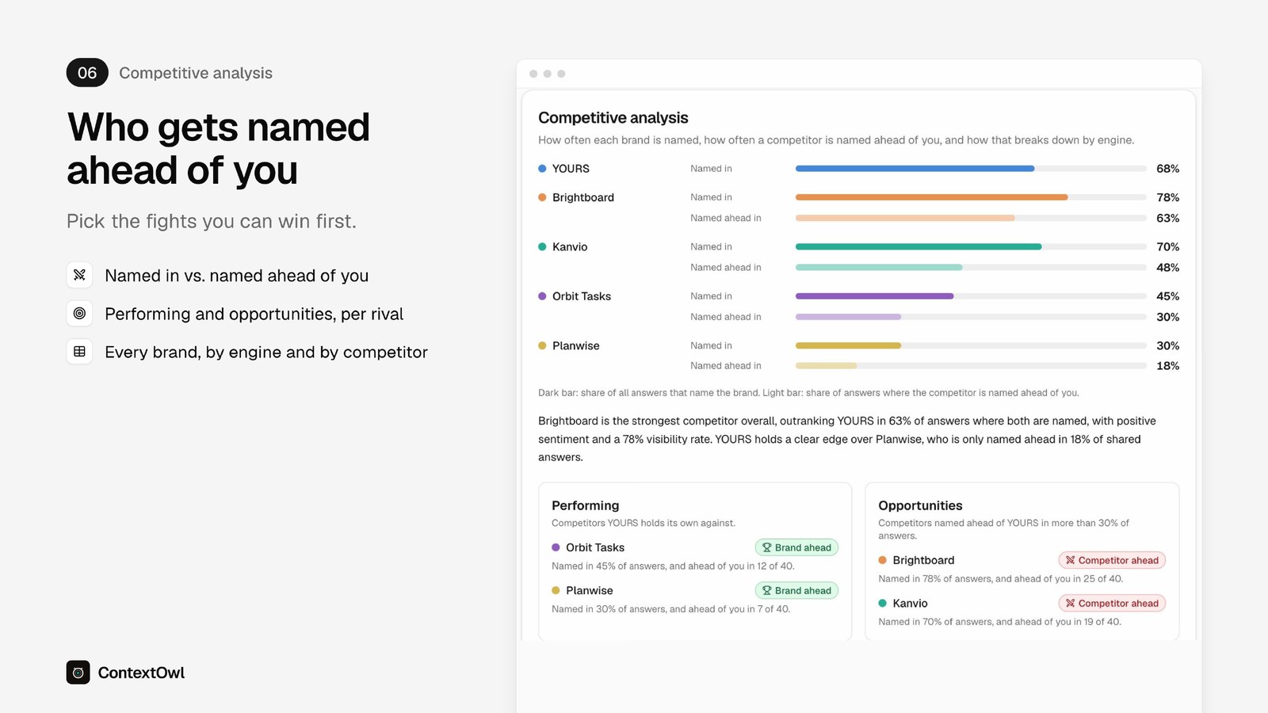
Task: Click the purple dot next to Orbit Tasks in chart
Action: [542, 296]
